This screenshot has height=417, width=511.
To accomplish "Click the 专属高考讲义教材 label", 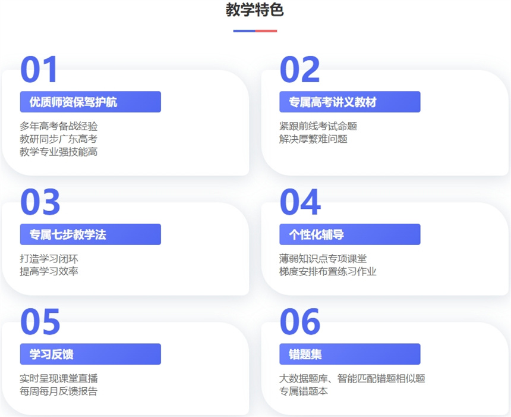I will 350,102.
